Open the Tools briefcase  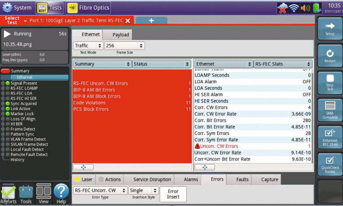click(26, 195)
